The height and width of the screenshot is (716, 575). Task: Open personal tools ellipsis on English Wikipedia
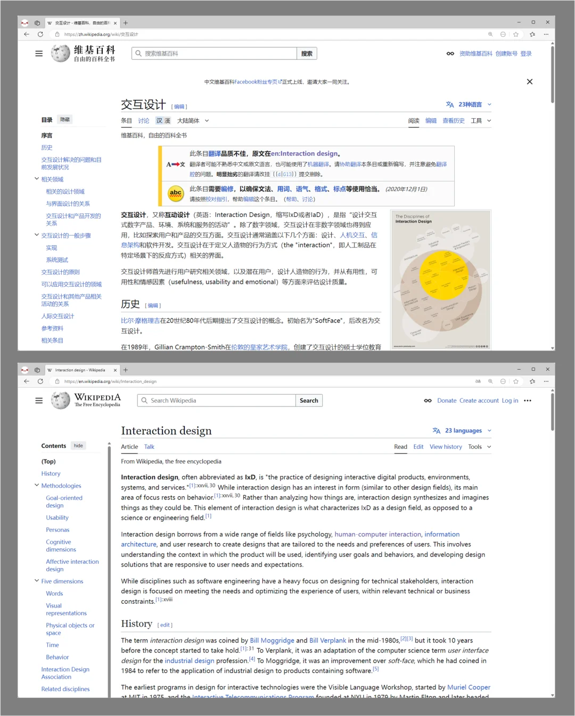pos(528,401)
